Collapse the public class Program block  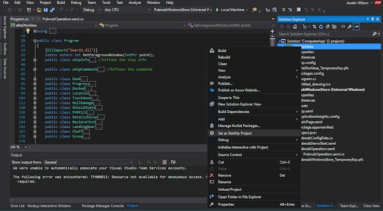35,41
